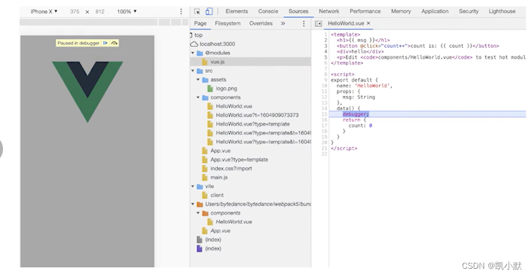Click the 'Paused in debugger' label
The image size is (531, 276).
(x=78, y=43)
